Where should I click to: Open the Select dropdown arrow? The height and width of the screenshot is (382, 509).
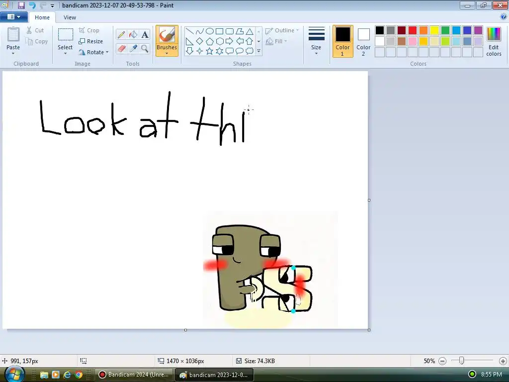click(65, 54)
